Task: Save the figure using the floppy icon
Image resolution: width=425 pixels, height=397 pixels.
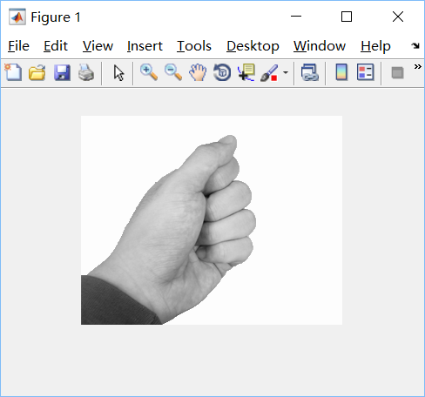Action: (x=62, y=72)
